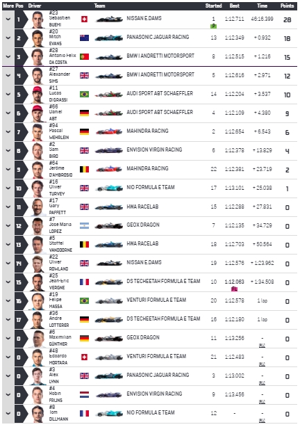Click the DS TECHEETAH team name for Lotterer

[x=163, y=319]
